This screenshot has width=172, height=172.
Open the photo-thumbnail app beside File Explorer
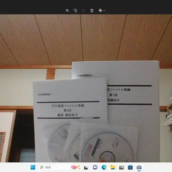click(122, 167)
